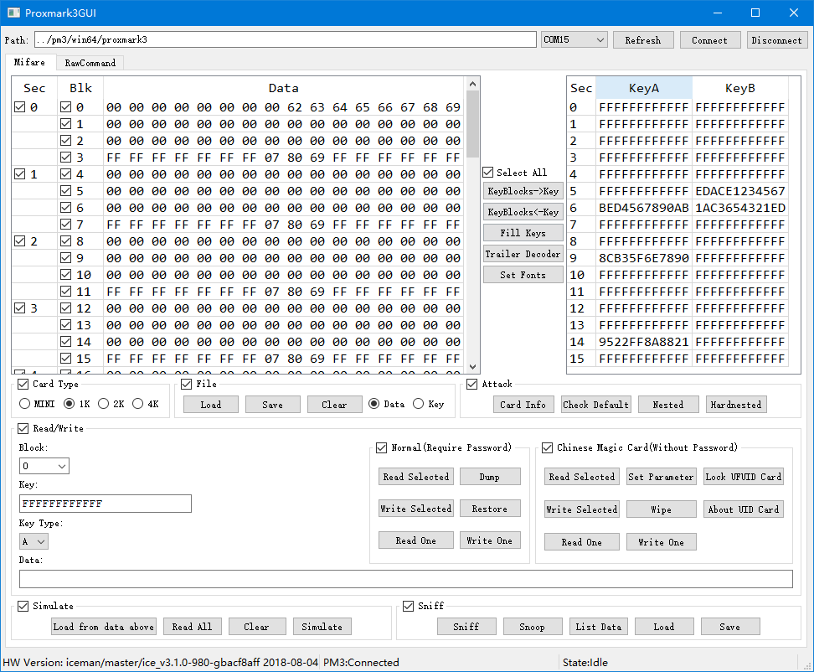Image resolution: width=814 pixels, height=672 pixels.
Task: Click Load from data above button
Action: pyautogui.click(x=103, y=627)
